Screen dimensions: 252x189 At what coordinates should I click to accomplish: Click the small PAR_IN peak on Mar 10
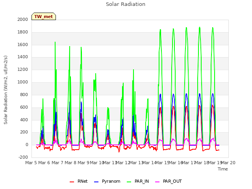pos(108,107)
